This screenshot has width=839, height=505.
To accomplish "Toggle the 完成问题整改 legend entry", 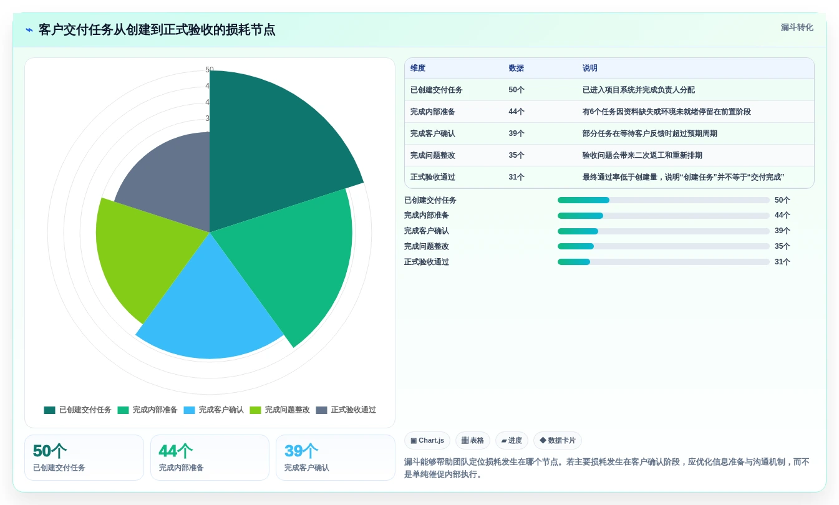I will 279,410.
